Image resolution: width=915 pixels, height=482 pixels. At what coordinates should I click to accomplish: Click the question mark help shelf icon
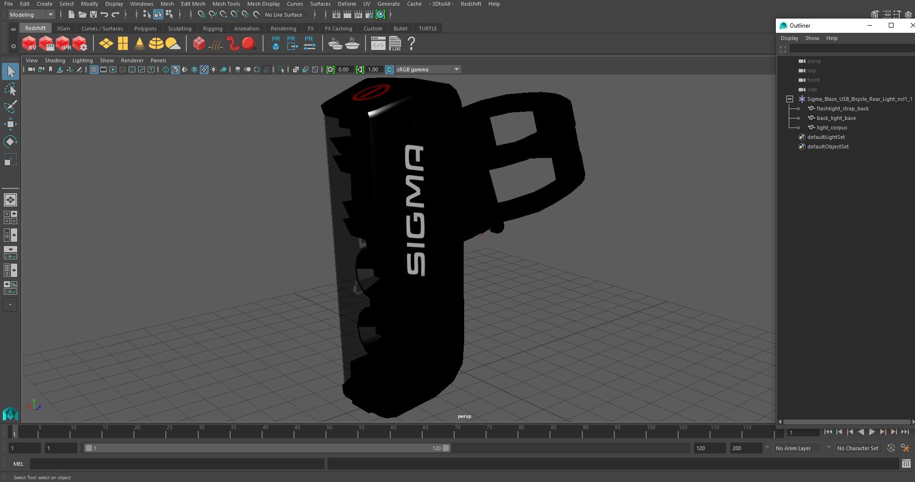[411, 44]
